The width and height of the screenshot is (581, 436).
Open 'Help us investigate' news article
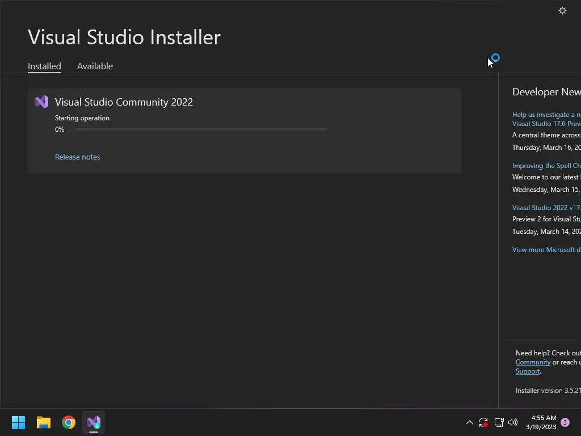(x=546, y=119)
